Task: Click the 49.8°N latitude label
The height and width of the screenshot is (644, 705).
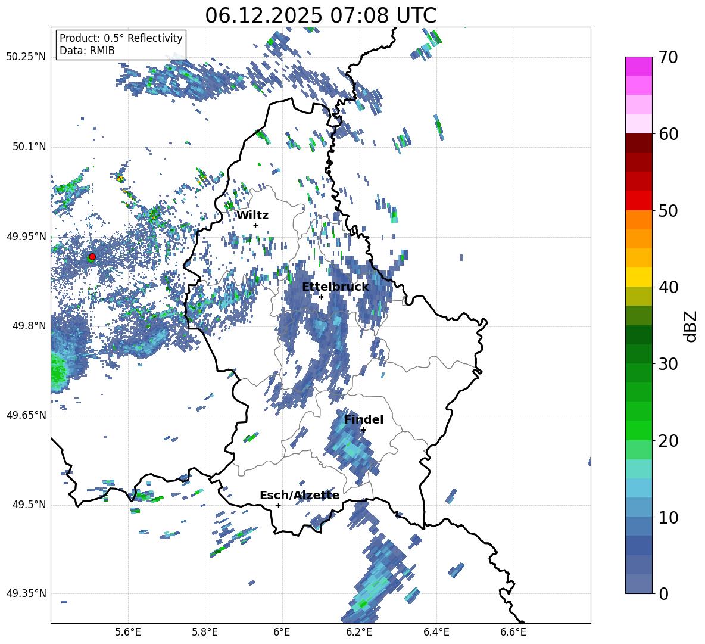Action: point(30,326)
